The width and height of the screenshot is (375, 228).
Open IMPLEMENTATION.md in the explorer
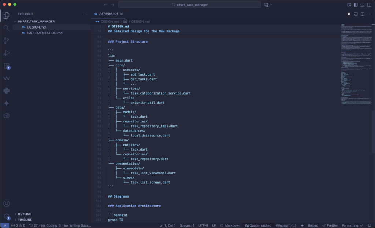[x=44, y=33]
